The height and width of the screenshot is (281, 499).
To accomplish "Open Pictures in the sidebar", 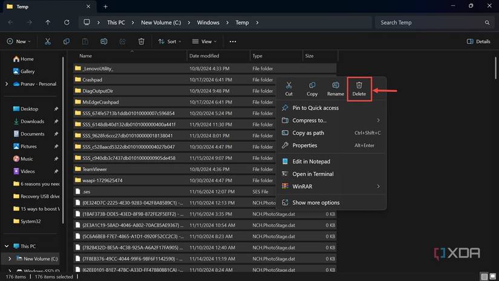I will 25,147.
